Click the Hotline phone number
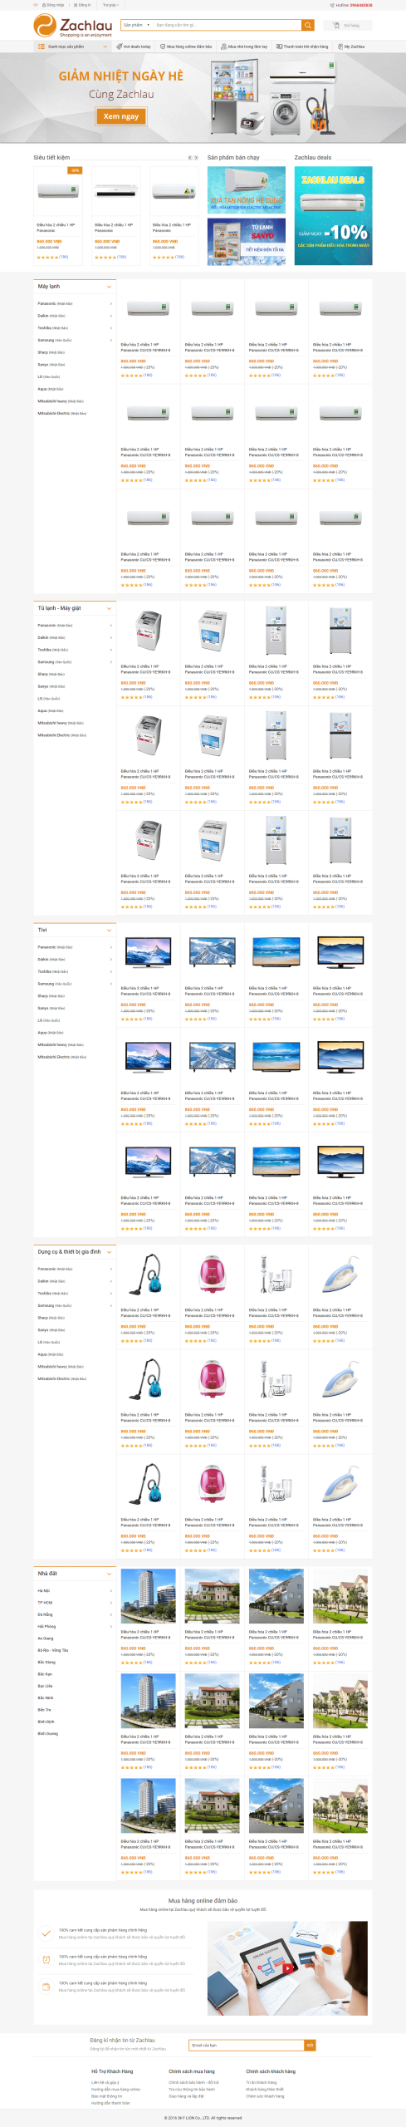Viewport: 406px width, 2127px height. pyautogui.click(x=361, y=5)
